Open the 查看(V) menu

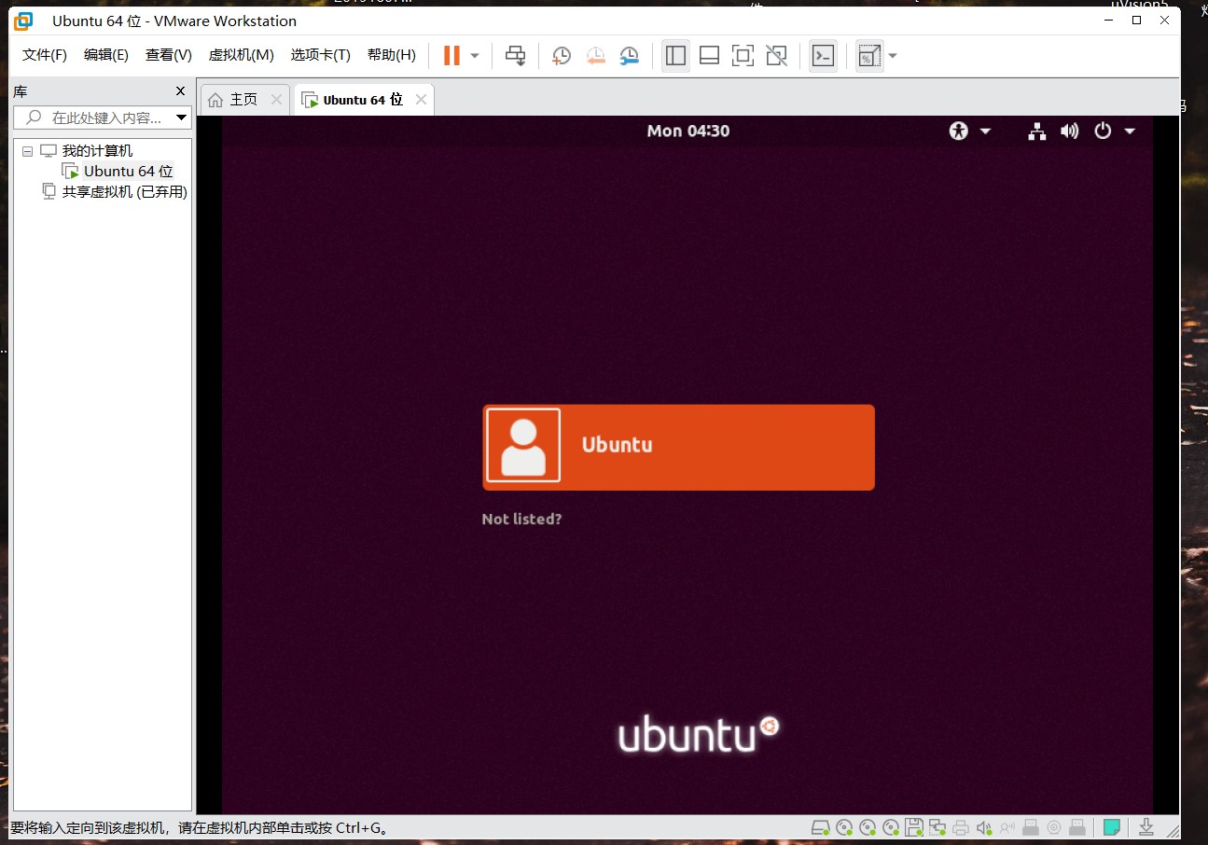click(x=169, y=55)
